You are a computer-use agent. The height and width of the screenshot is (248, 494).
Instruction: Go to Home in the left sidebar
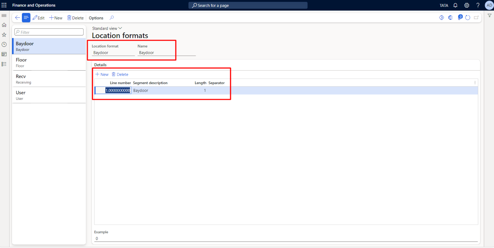point(4,25)
